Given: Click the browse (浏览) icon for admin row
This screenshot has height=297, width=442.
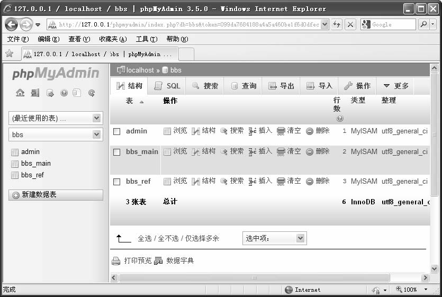Looking at the screenshot, I should (x=167, y=131).
